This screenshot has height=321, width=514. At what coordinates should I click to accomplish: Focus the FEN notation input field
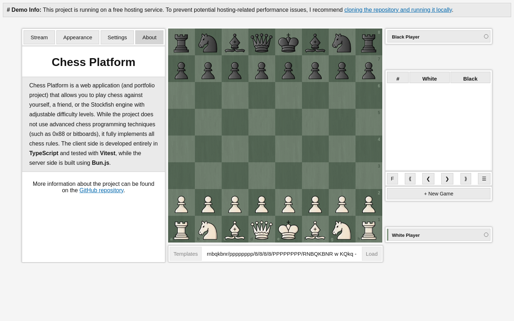pyautogui.click(x=282, y=254)
